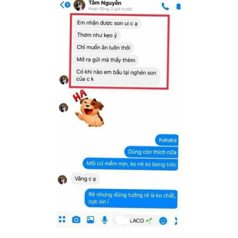The width and height of the screenshot is (238, 238).
Task: Open the photo gallery icon
Action: coord(90,220)
